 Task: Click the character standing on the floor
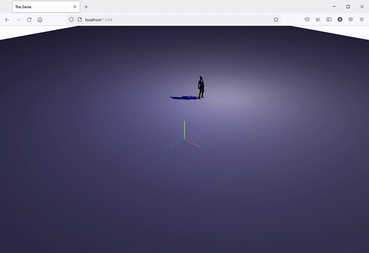coord(201,87)
